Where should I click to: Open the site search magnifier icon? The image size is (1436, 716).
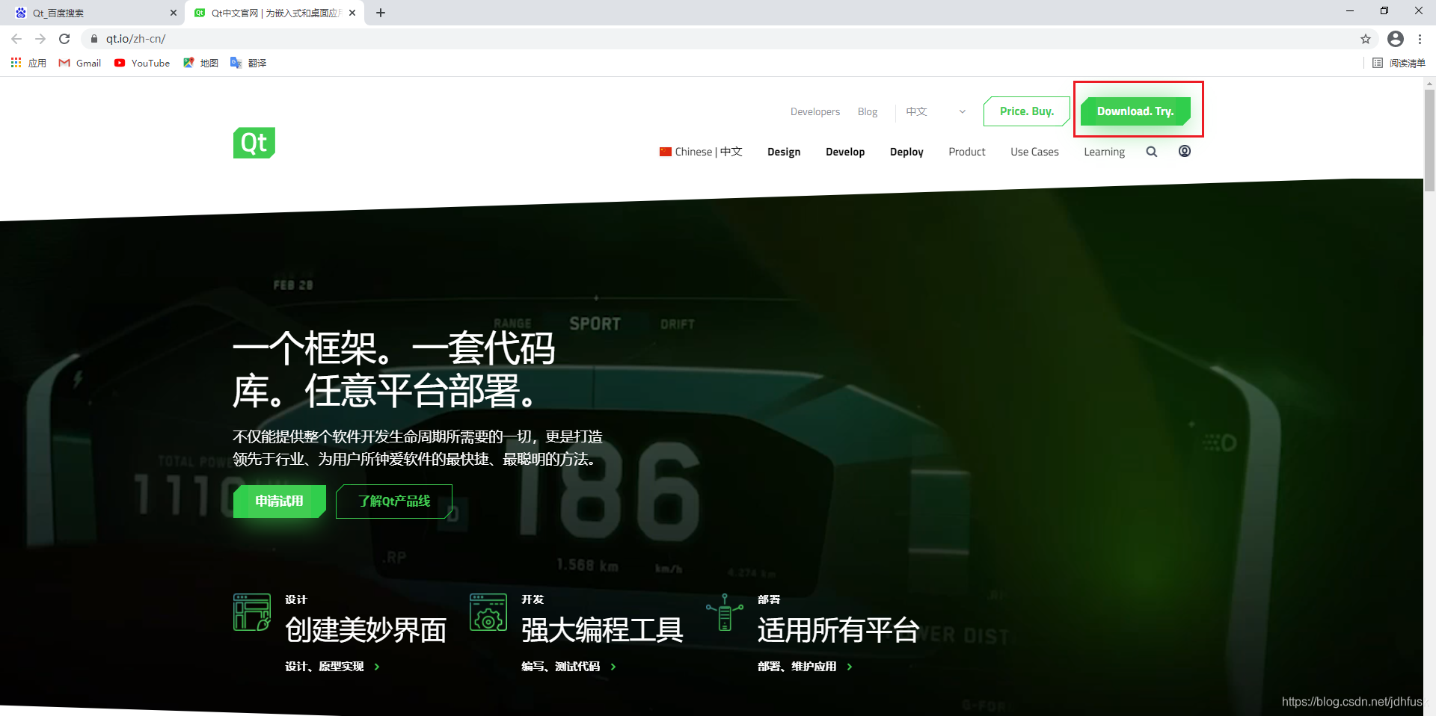[x=1152, y=152]
